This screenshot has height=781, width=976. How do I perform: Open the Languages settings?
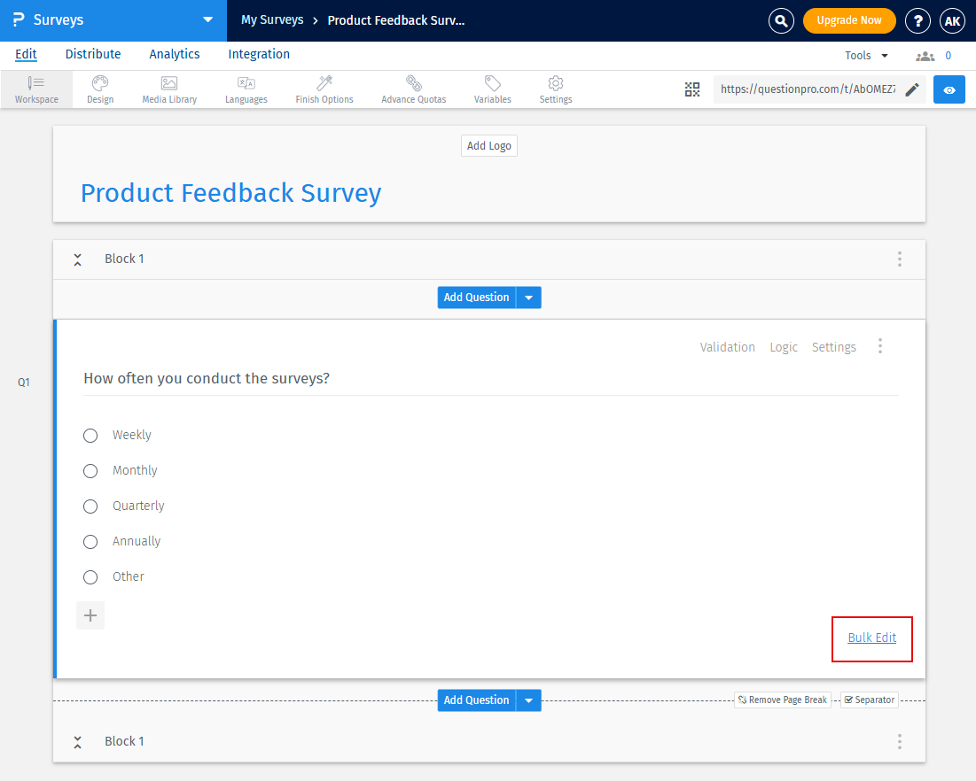[246, 89]
